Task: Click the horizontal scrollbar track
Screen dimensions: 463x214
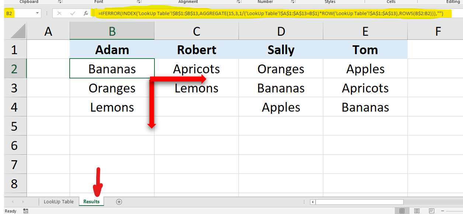Action: [359, 201]
